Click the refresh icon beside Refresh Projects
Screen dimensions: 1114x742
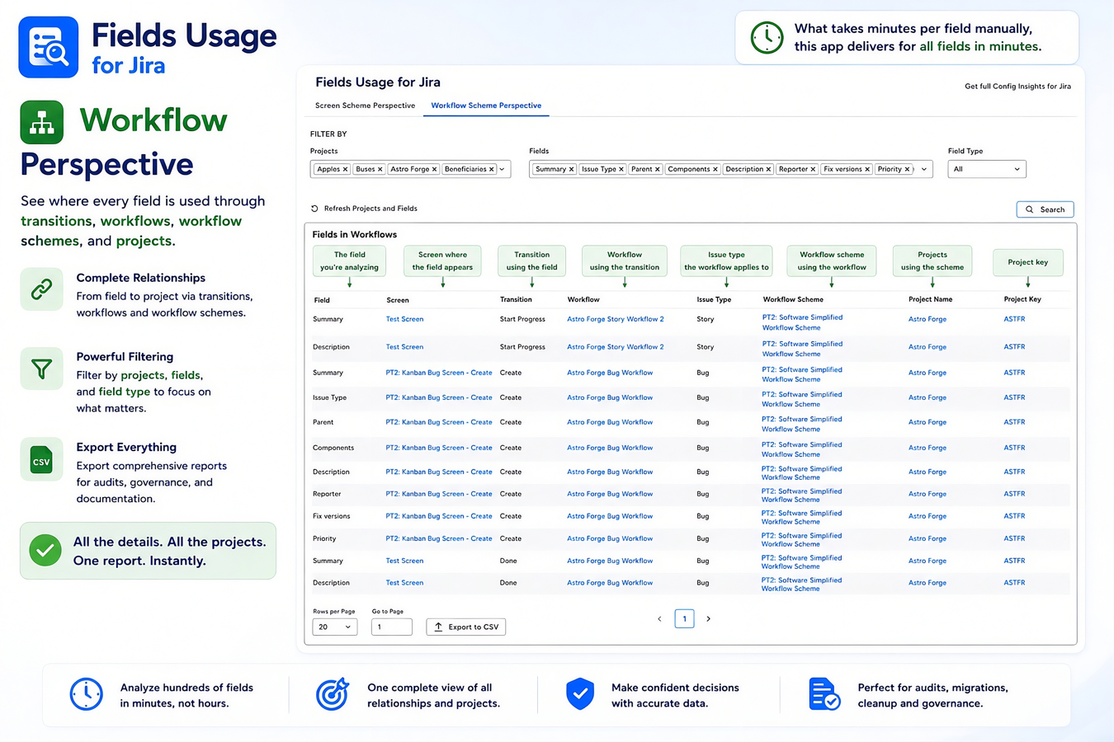pyautogui.click(x=314, y=209)
